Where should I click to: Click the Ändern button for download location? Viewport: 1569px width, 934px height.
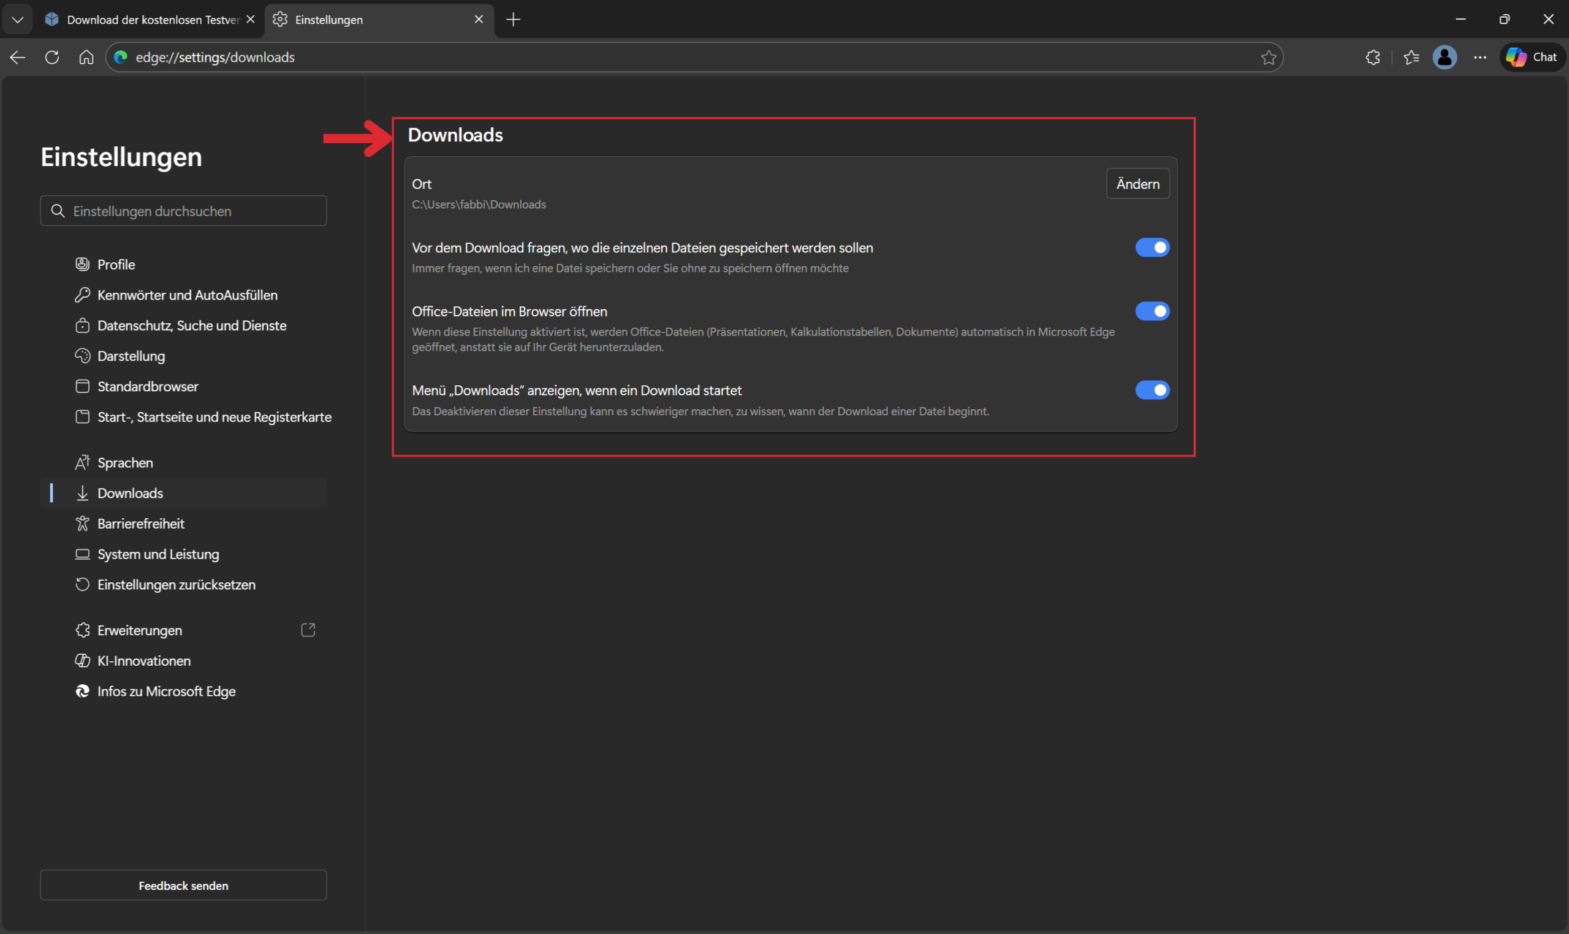pos(1137,184)
